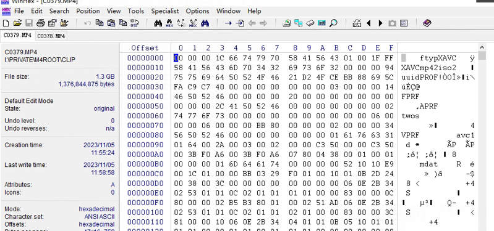This screenshot has height=231, width=494.
Task: Click the scroll up arrow of vertical scrollbar
Action: pos(482,47)
